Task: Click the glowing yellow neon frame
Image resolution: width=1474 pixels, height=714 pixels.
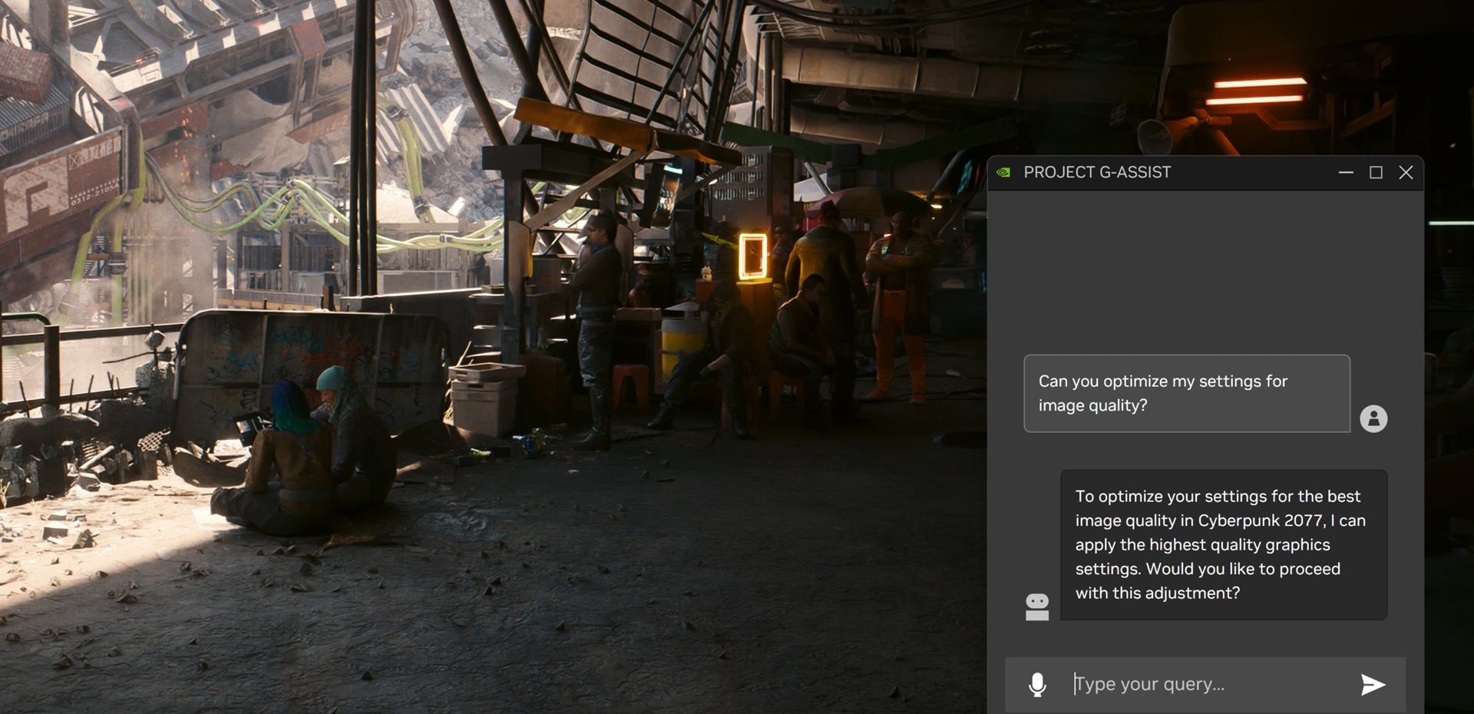Action: [x=752, y=256]
